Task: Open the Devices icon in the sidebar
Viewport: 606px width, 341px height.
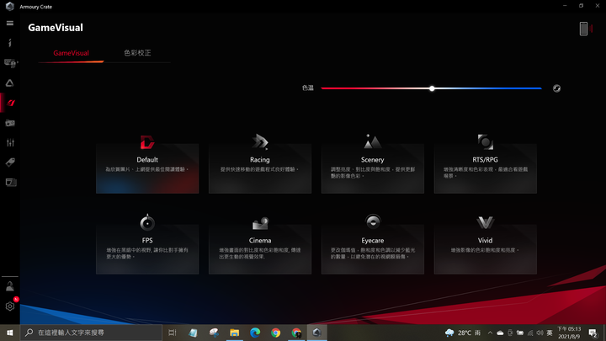Action: point(10,62)
